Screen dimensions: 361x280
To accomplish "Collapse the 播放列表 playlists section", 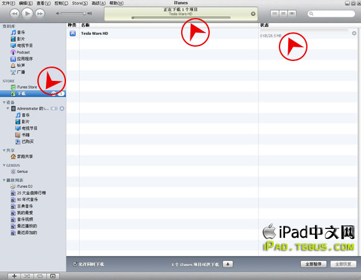I will 4,180.
